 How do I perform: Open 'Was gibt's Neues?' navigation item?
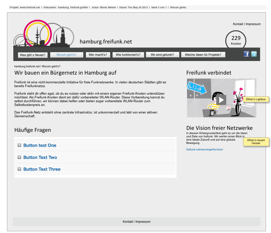(x=33, y=55)
